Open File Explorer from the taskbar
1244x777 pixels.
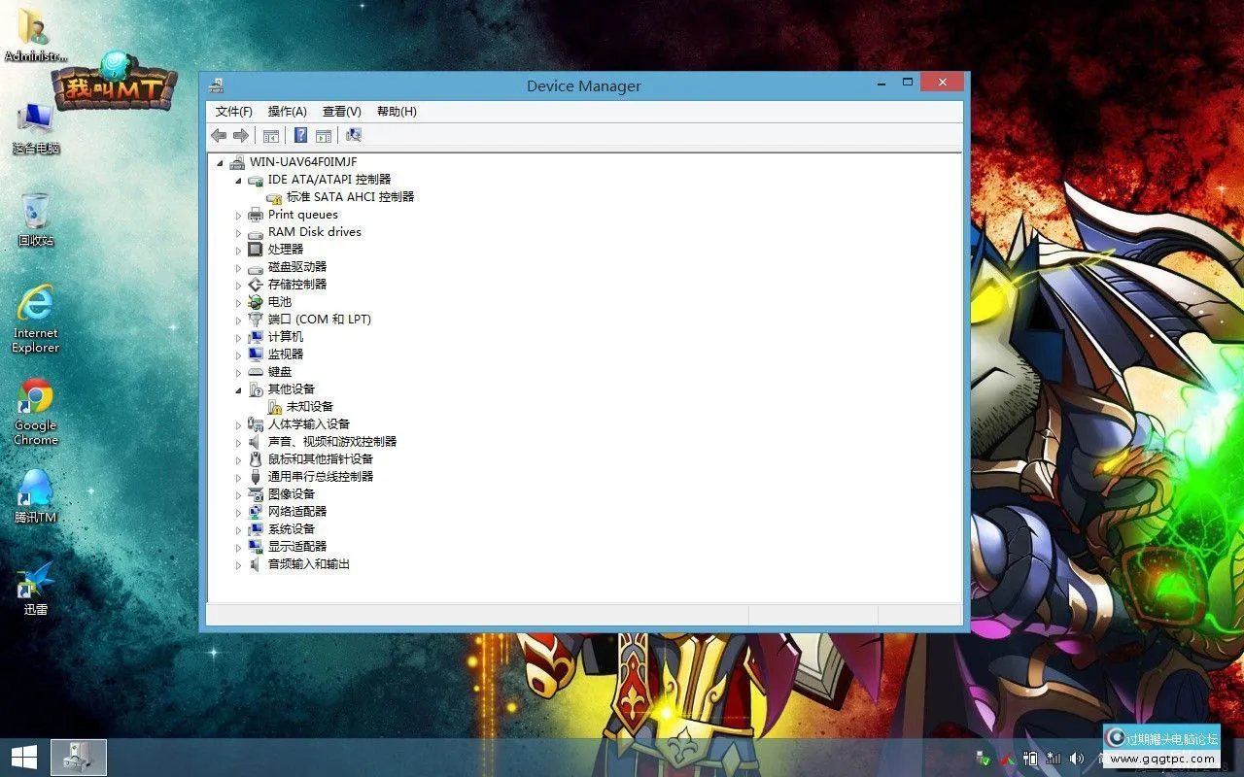(x=78, y=757)
